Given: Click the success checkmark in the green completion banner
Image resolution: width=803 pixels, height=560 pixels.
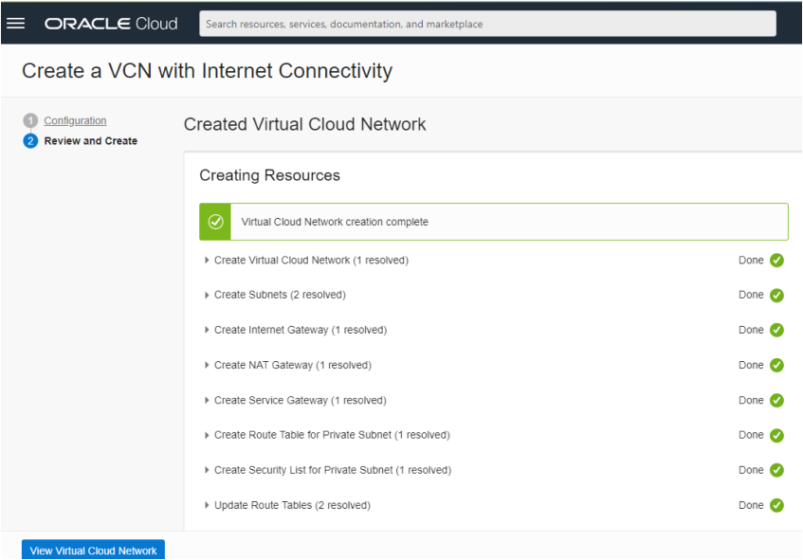Looking at the screenshot, I should point(215,221).
